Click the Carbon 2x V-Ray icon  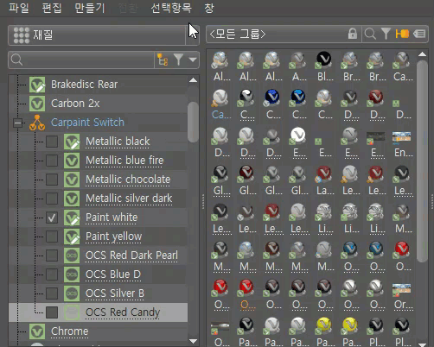[x=37, y=104]
